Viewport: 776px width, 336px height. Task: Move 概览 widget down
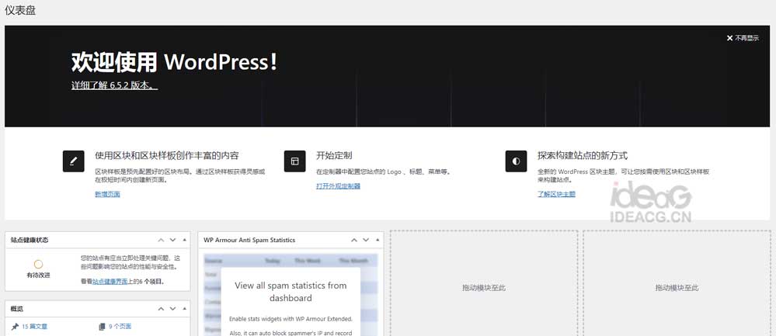(x=172, y=309)
